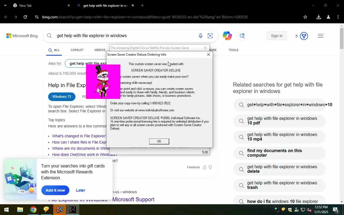The image size is (344, 215).
Task: Switch to the VIDEOS tab
Action: click(x=100, y=50)
